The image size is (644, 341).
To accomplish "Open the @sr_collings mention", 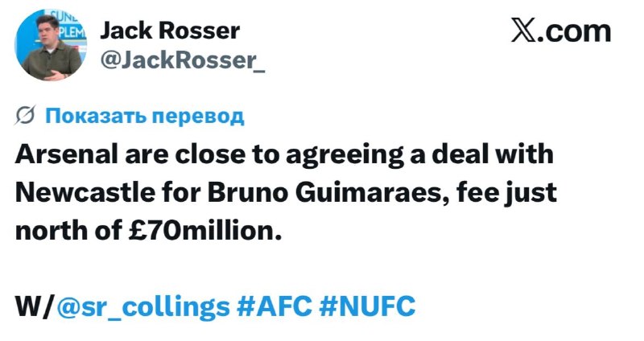I will coord(143,306).
